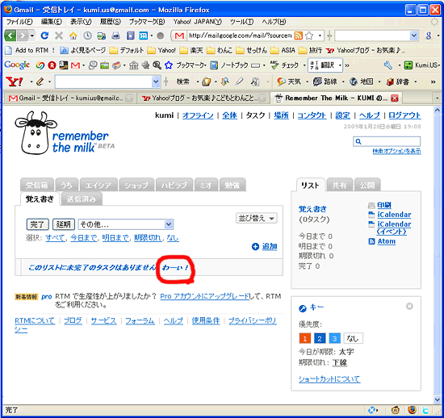Click the Yahoo! Y! logo on toolbar
Screen dimensions: 444x418
point(15,82)
